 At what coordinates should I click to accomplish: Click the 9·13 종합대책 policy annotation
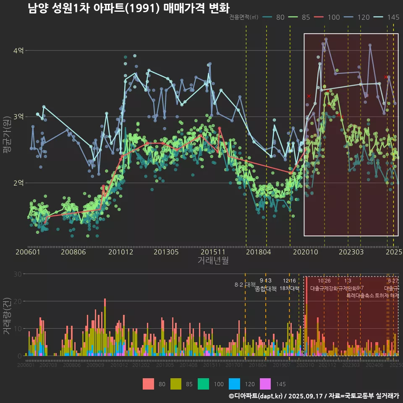266,285
